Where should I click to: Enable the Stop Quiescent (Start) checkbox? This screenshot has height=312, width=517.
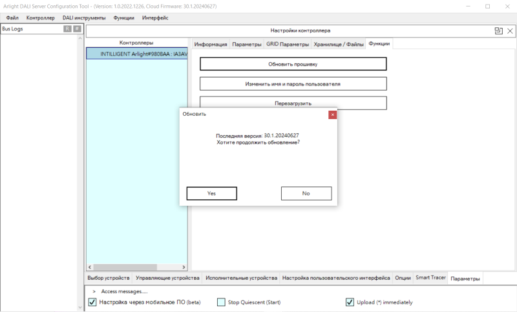tap(221, 302)
